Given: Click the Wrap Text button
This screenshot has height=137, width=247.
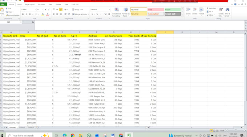Looking at the screenshot, I should [77, 9].
